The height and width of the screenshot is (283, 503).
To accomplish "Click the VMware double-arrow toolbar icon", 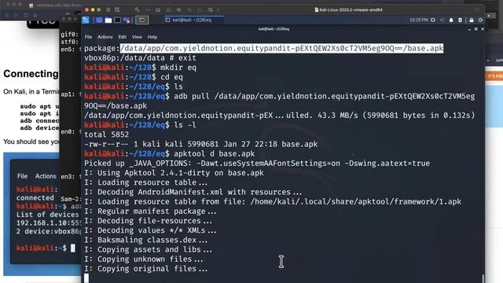I will [x=148, y=10].
